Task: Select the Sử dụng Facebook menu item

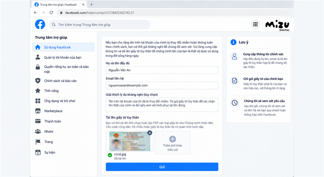Action: point(63,47)
